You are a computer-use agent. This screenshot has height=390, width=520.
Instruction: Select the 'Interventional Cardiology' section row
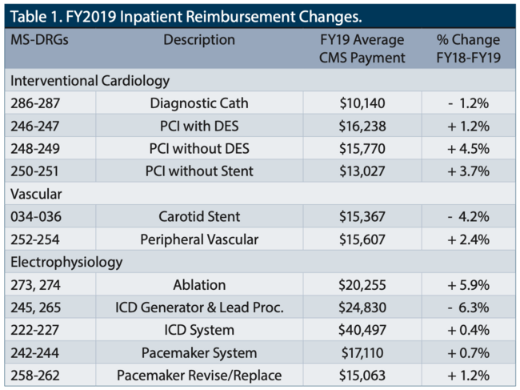90,80
